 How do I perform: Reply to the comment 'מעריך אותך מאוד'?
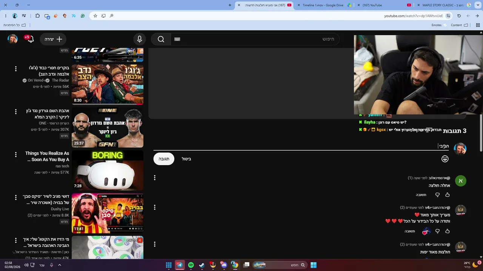pos(410,231)
